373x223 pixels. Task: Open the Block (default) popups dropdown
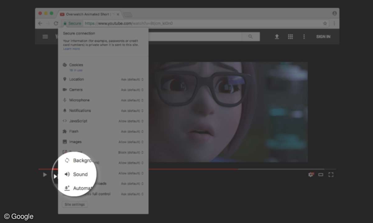click(x=131, y=153)
